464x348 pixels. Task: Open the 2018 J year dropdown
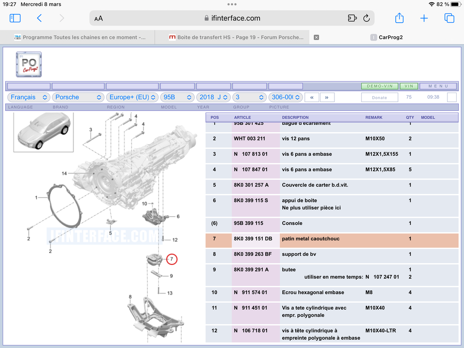click(214, 97)
